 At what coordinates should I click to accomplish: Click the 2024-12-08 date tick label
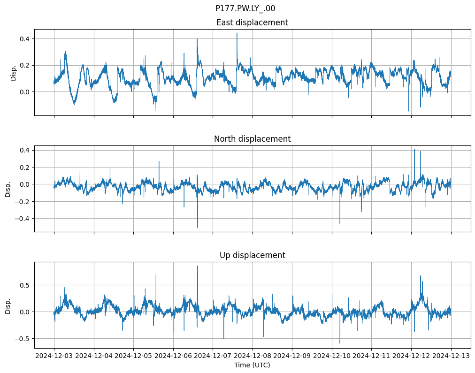pyautogui.click(x=253, y=356)
